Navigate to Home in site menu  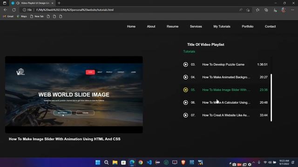point(131,26)
